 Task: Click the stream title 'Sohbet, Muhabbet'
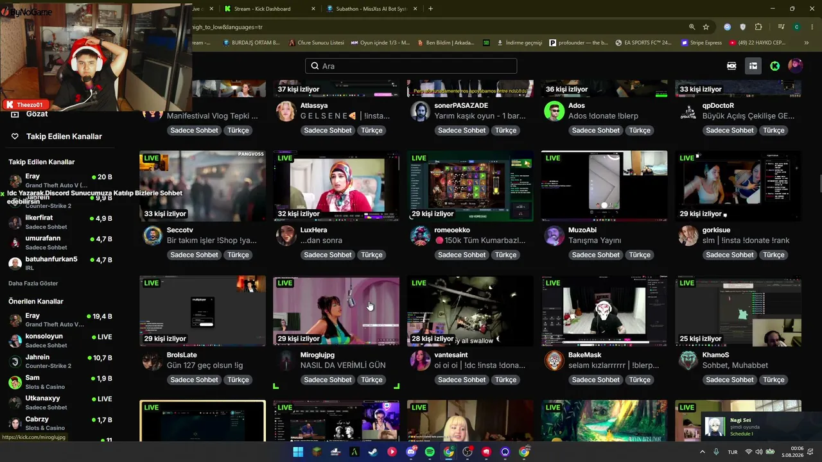735,366
